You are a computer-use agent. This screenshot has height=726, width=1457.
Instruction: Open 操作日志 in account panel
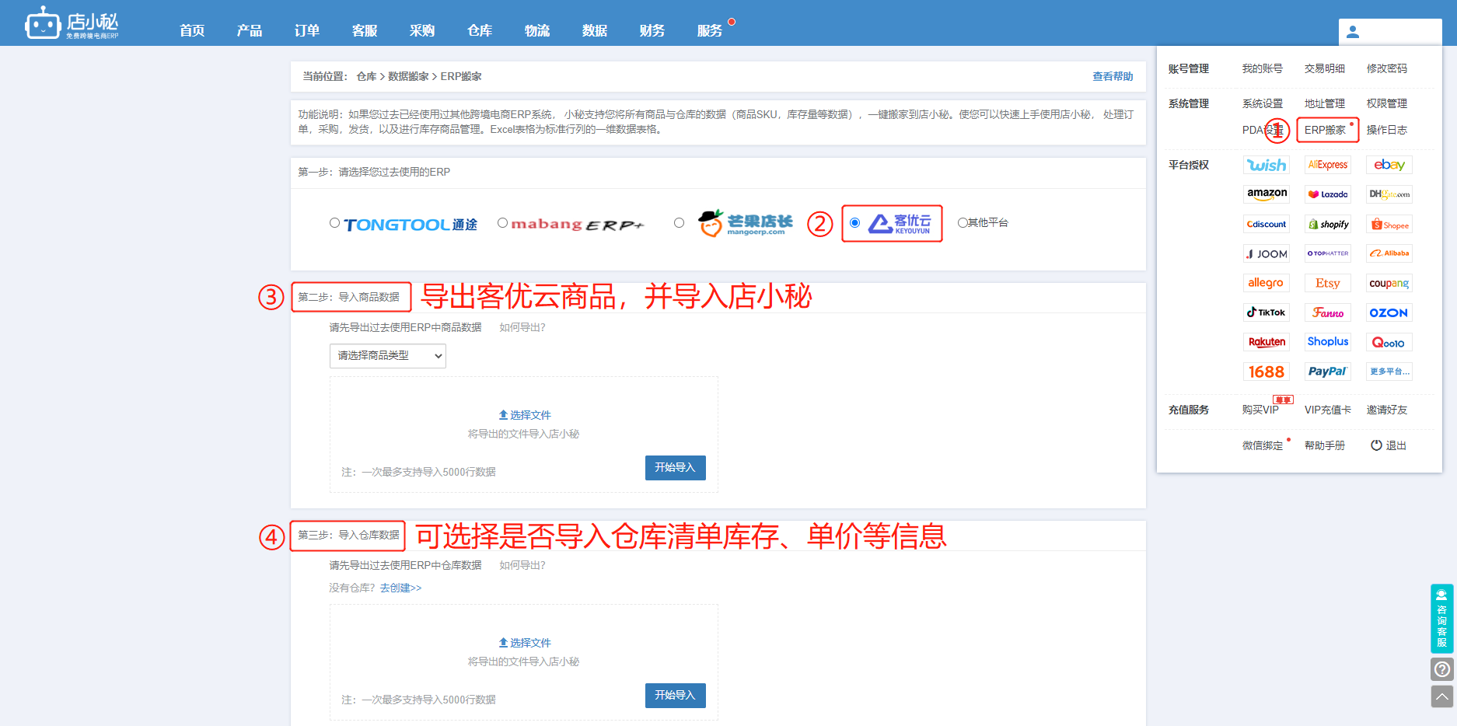pos(1387,131)
